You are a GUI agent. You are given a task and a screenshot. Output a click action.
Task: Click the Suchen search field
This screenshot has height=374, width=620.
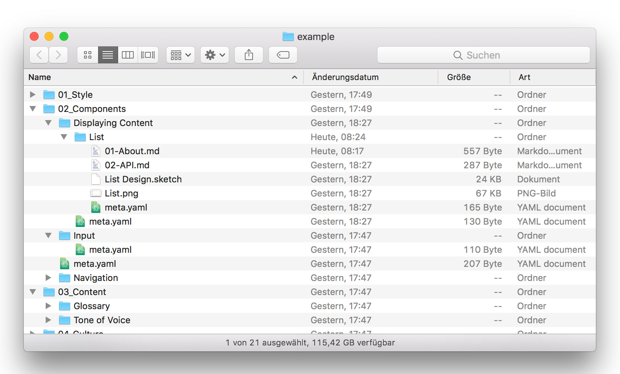(483, 55)
